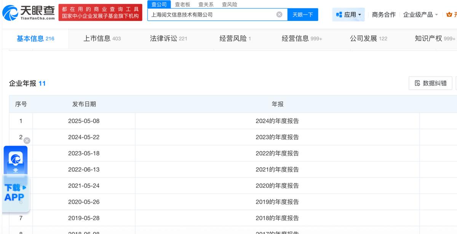Viewport: 457px width, 234px height.
Task: Click the 发布日期 column header
Action: pos(84,104)
